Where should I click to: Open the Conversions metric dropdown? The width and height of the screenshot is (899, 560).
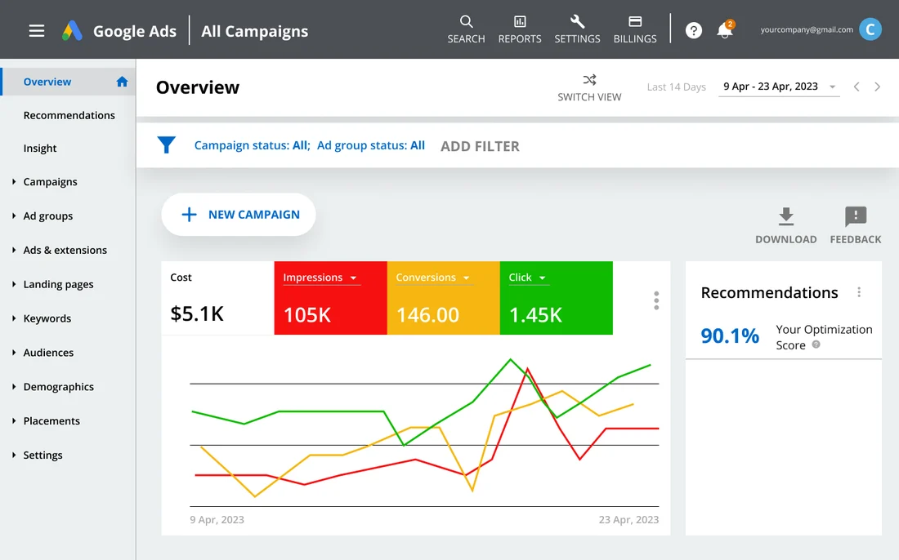433,278
